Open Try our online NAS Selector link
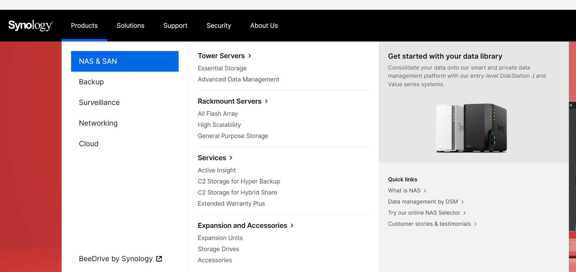 click(424, 213)
